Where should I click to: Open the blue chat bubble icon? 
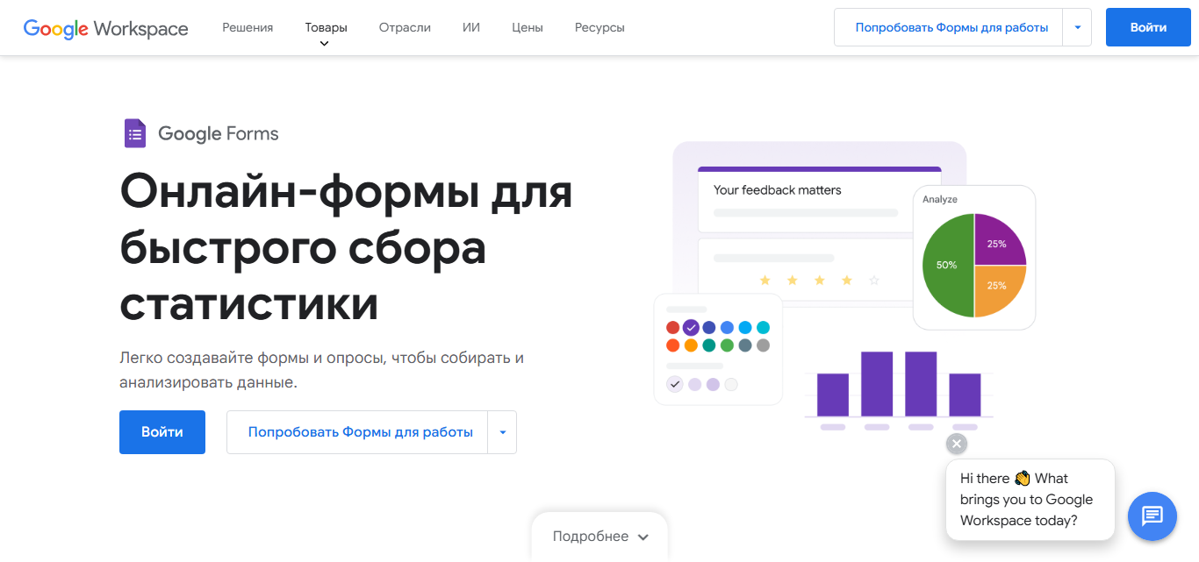[1152, 516]
